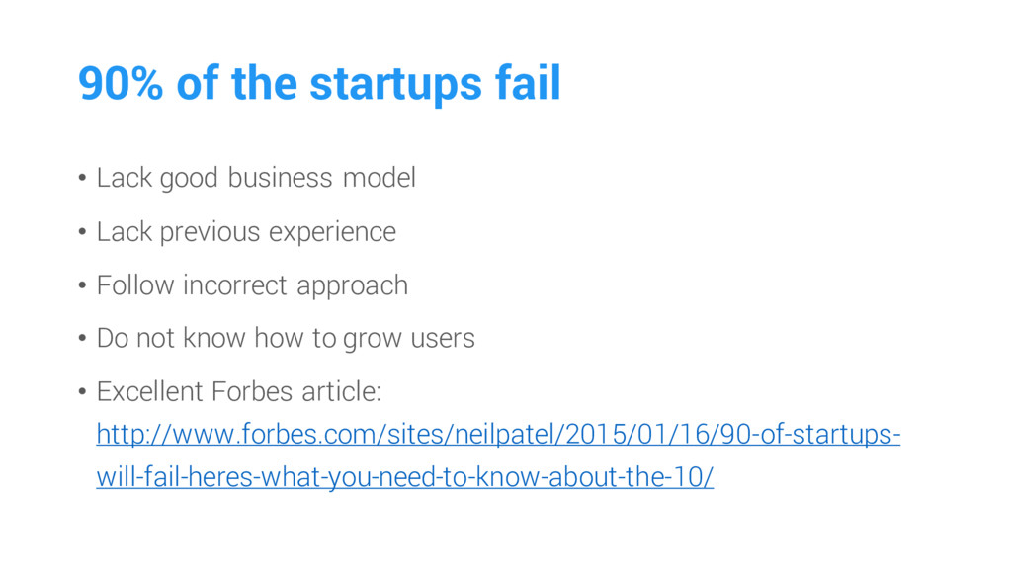Select the "Lack previous experience" bullet text
This screenshot has width=1012, height=569.
coord(246,232)
